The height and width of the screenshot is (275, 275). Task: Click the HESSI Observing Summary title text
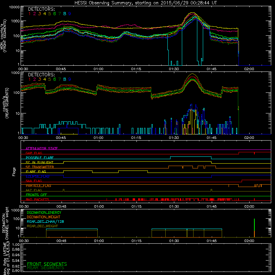coord(145,3)
